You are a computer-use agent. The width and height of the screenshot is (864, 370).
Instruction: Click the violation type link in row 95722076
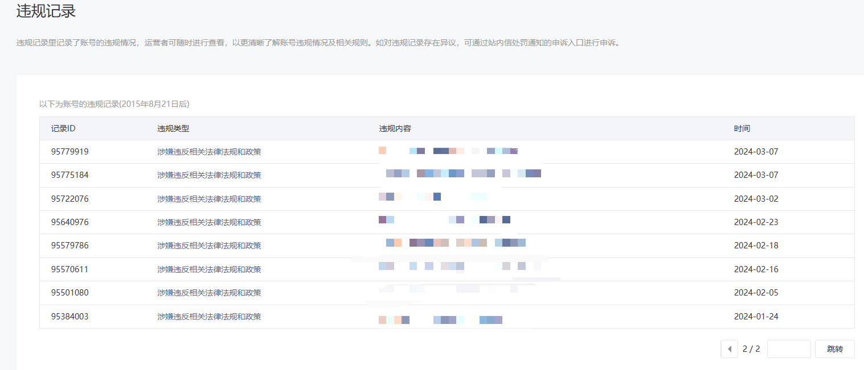coord(209,199)
